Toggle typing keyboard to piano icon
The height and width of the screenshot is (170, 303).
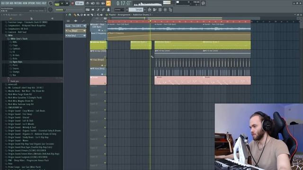[x=88, y=9]
